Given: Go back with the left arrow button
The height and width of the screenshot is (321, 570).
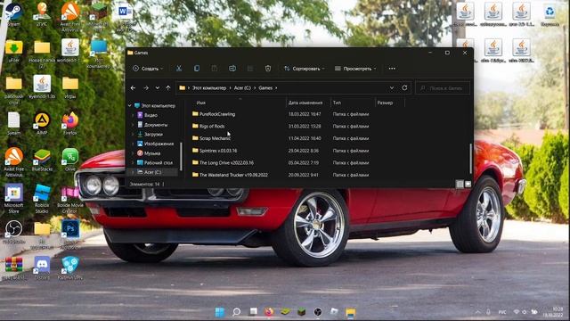Looking at the screenshot, I should tap(133, 88).
